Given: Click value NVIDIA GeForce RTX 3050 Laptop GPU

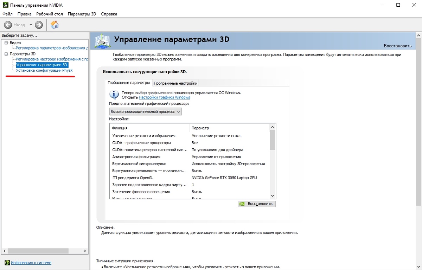Looking at the screenshot, I should (x=224, y=178).
